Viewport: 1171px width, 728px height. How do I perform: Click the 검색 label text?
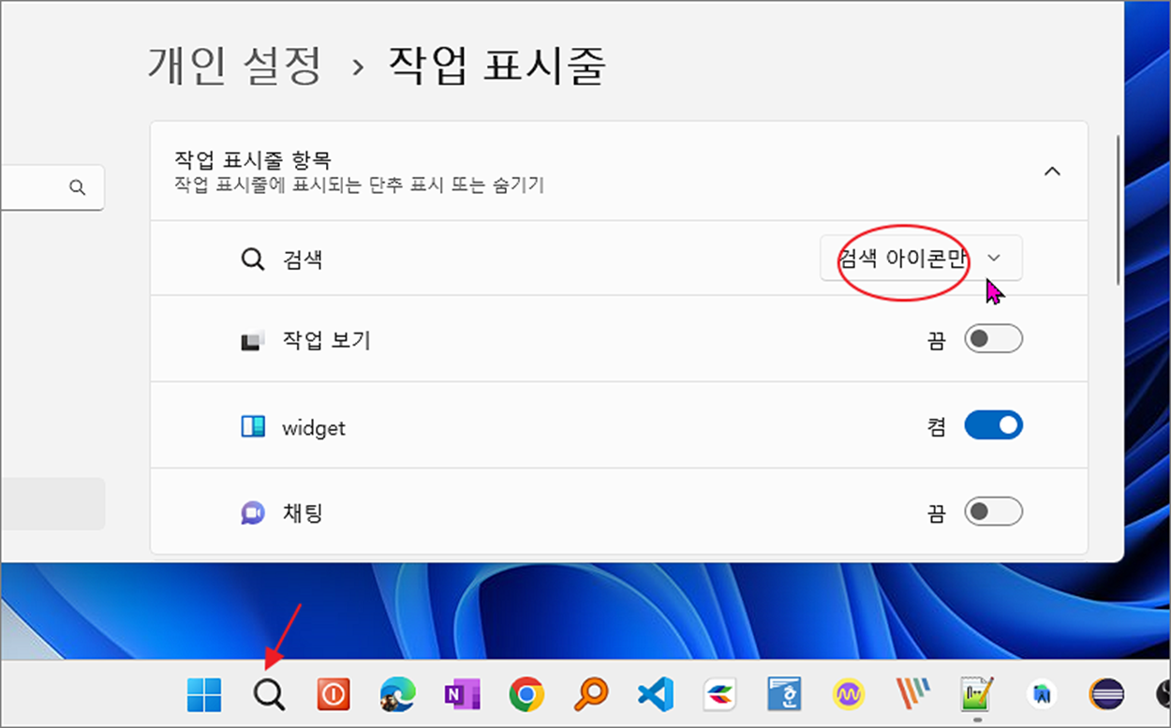(x=303, y=260)
